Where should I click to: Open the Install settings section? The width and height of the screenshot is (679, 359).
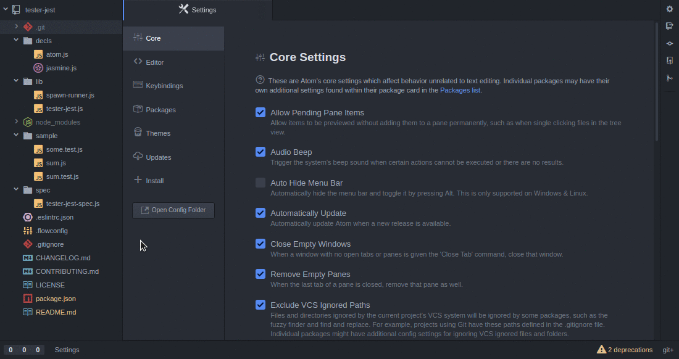click(173, 181)
